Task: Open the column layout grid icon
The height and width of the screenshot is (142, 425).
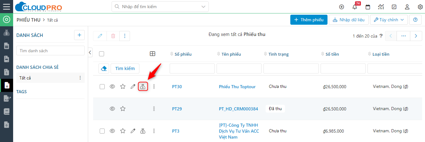Action: pos(152,54)
